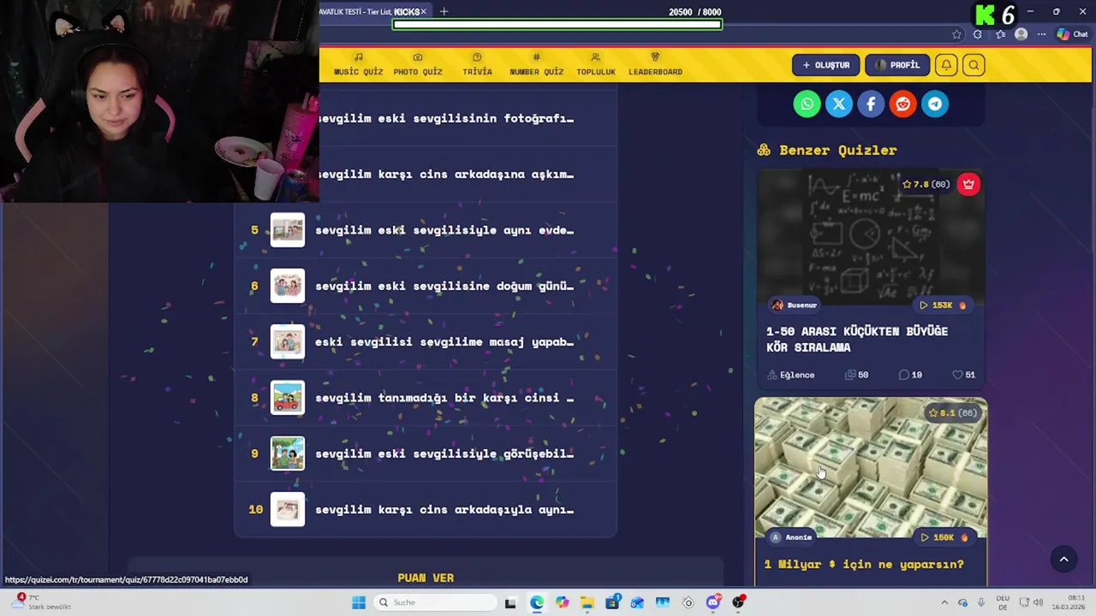Click thumbnail image of rank 8 item

[288, 398]
